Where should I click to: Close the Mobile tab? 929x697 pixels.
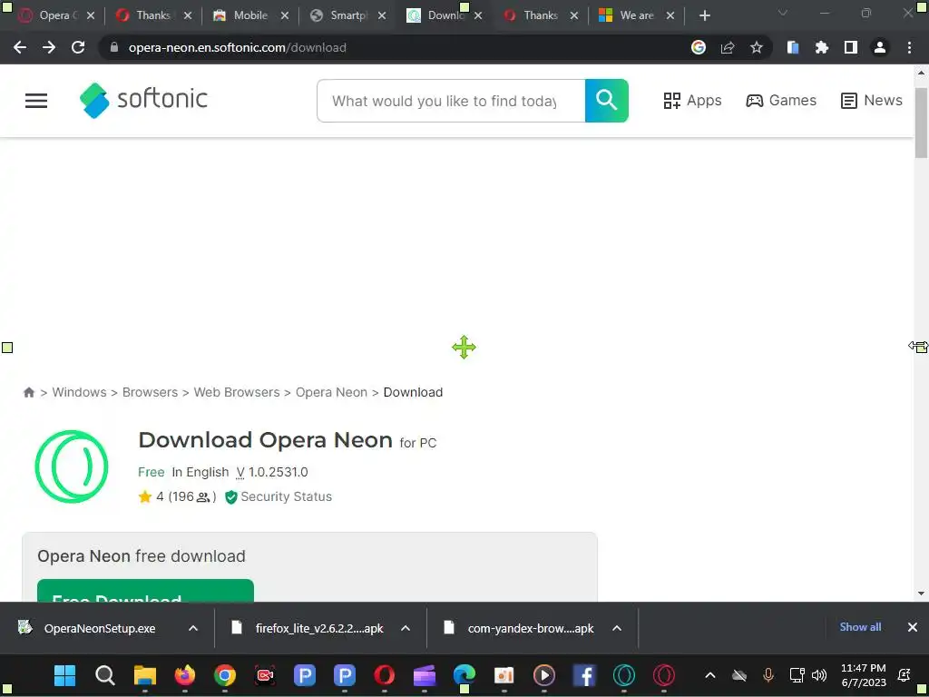285,16
